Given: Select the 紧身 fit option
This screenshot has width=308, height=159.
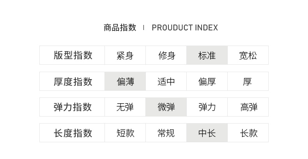Looking at the screenshot, I should 125,55.
